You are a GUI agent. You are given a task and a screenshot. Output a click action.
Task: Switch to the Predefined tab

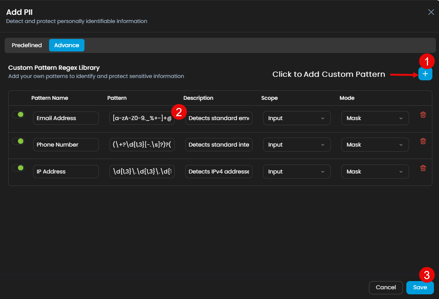click(x=26, y=45)
